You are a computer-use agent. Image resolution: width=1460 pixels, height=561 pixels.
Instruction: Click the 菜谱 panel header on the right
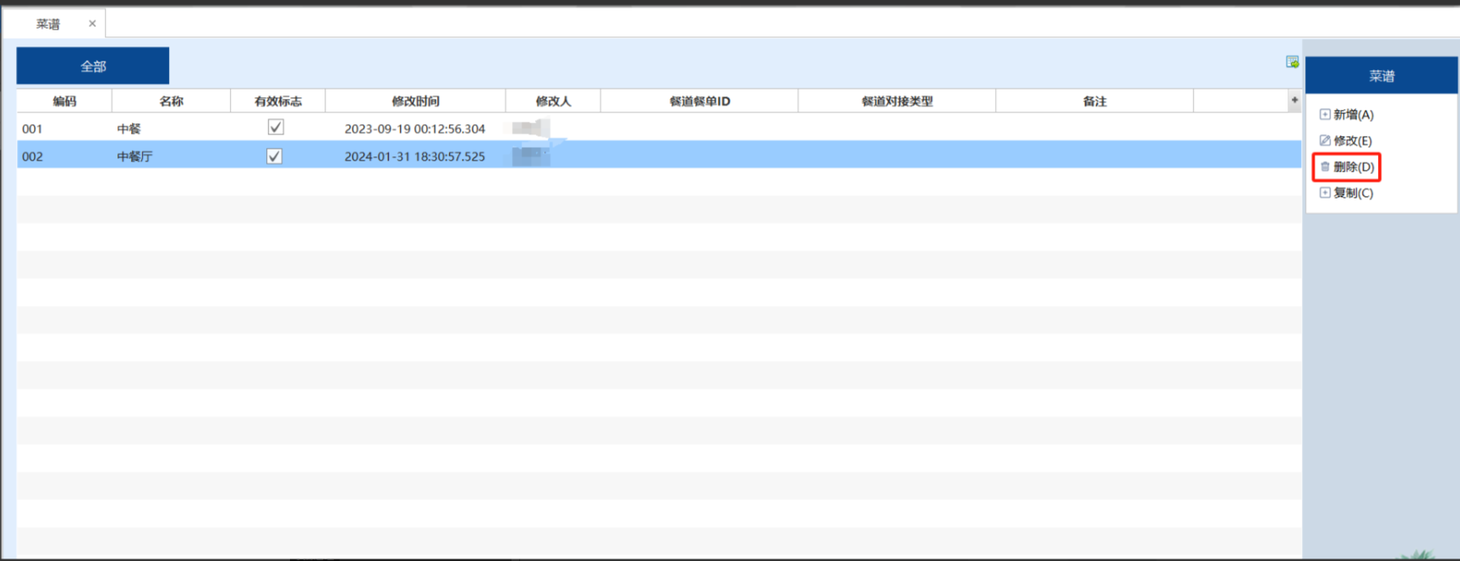point(1381,76)
